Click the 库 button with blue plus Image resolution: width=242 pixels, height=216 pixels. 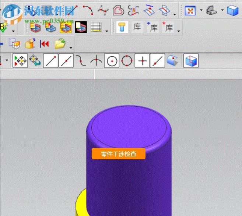(x=152, y=27)
